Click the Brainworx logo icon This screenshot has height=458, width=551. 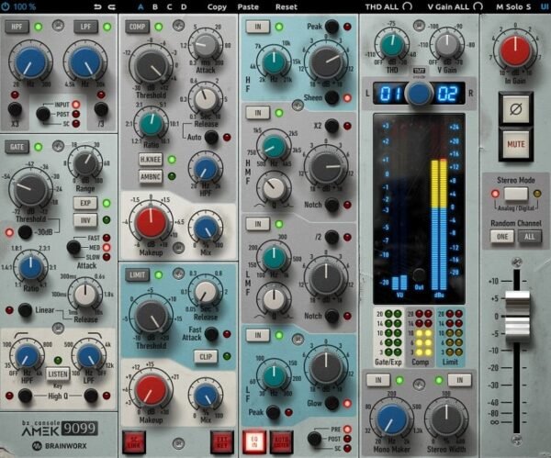click(x=37, y=446)
